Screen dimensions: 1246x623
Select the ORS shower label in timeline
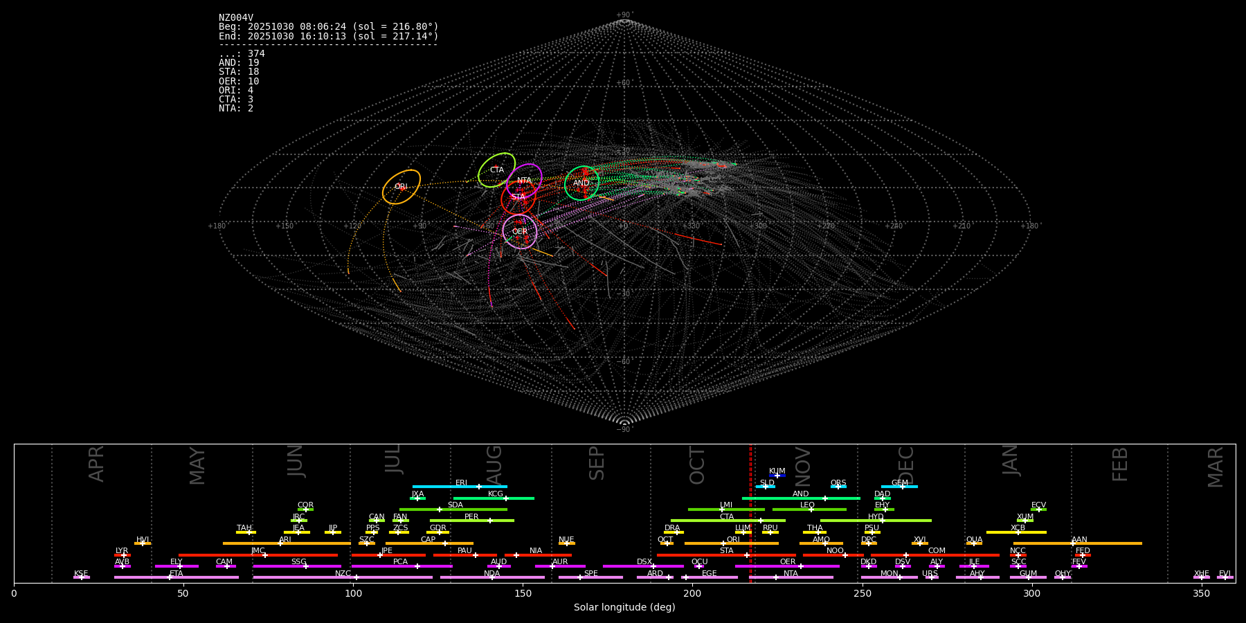[838, 483]
